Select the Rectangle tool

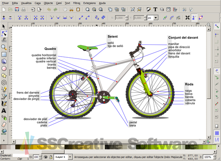click(4, 54)
